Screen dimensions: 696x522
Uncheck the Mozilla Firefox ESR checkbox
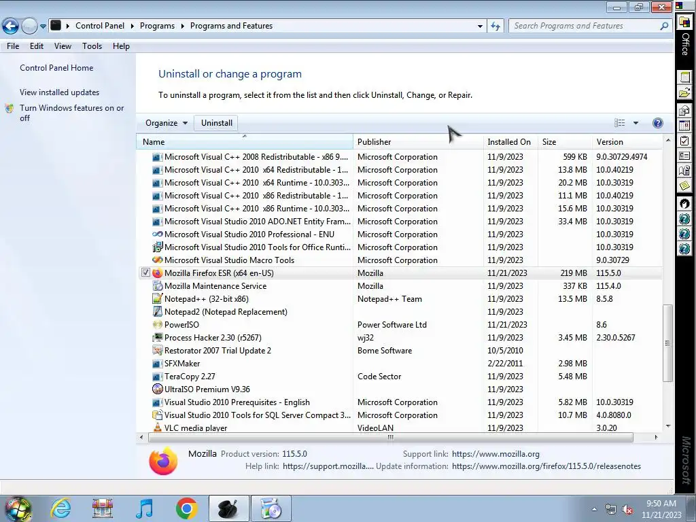pos(145,273)
